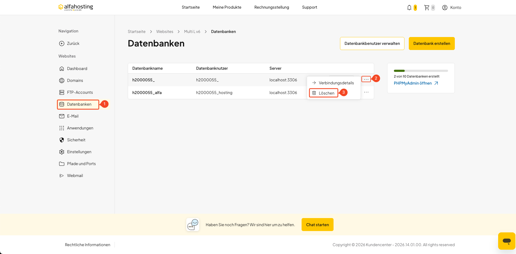Click the Datenbanken database icon
516x254 pixels.
[x=62, y=104]
